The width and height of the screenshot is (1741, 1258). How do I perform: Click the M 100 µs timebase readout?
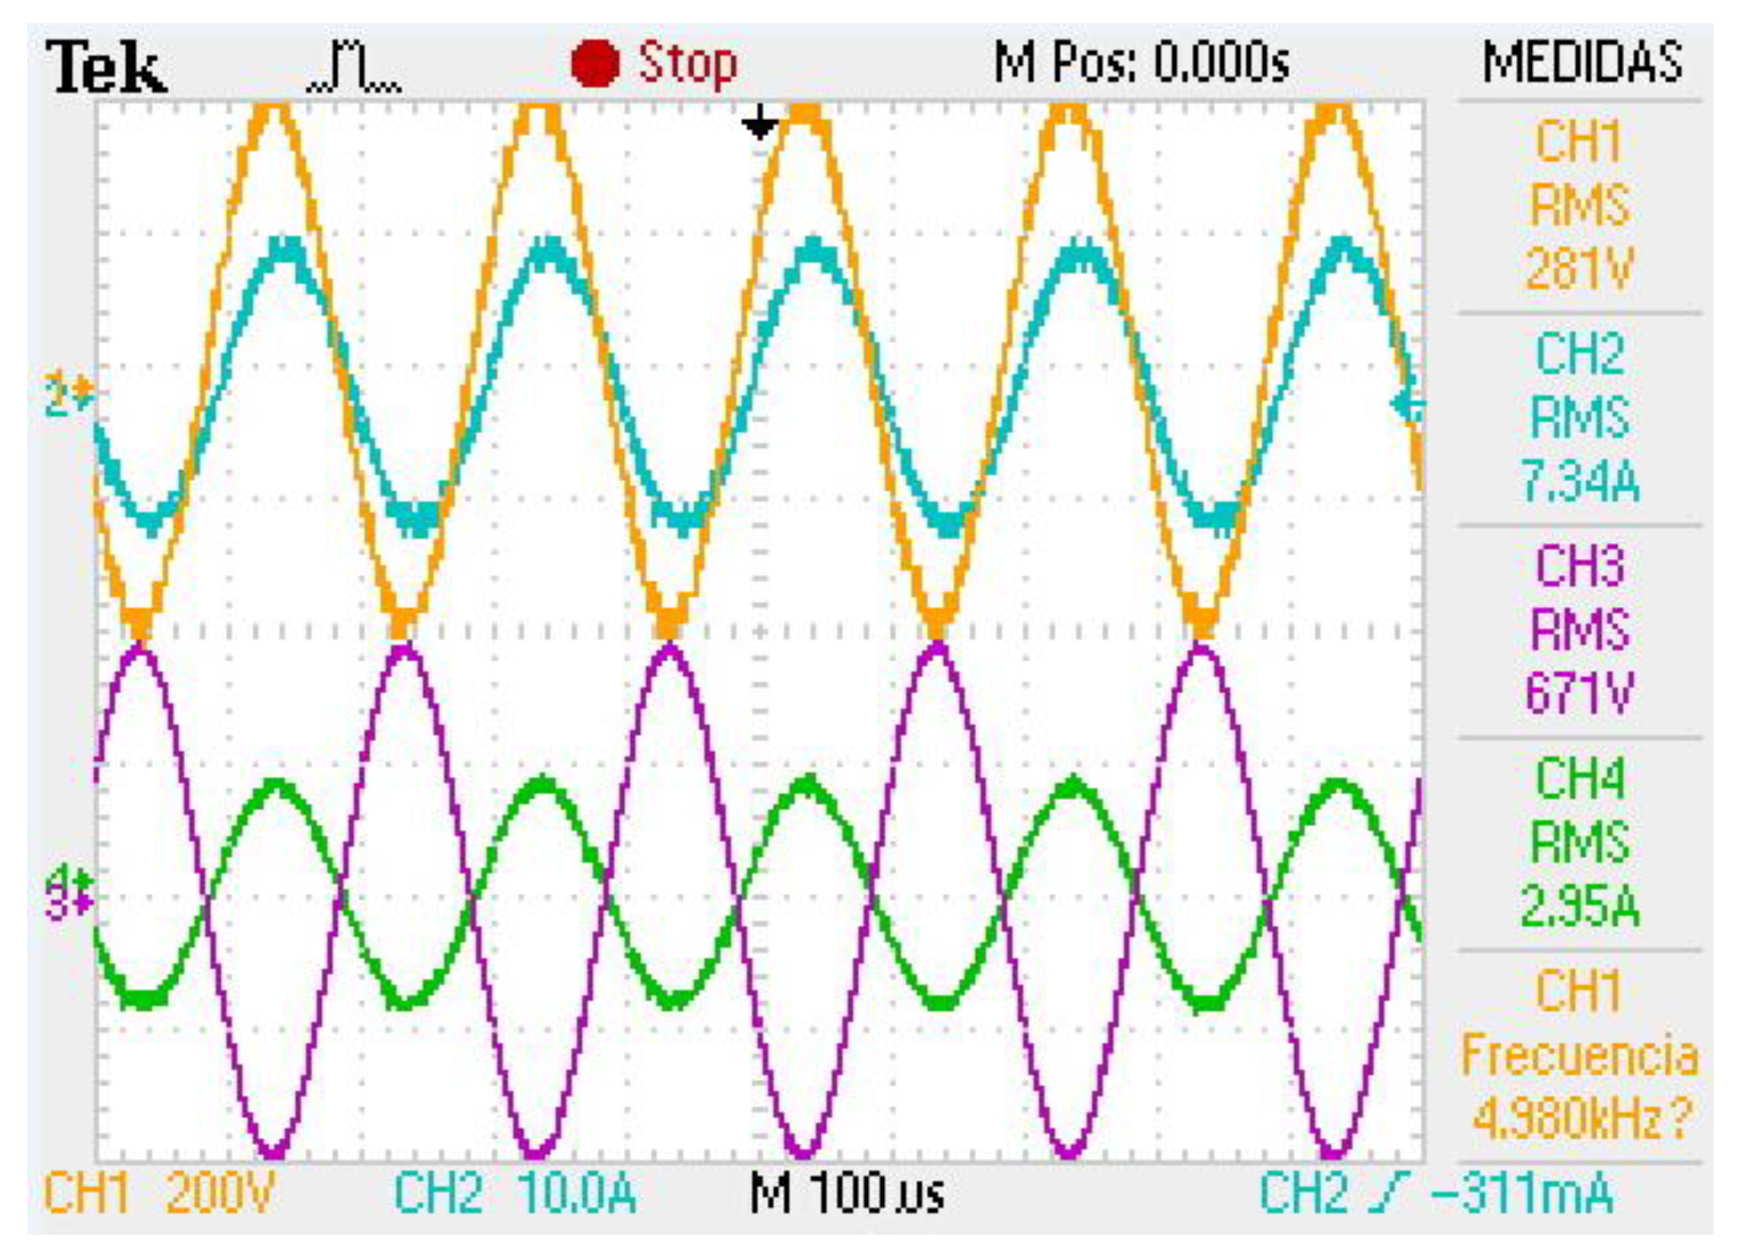(x=847, y=1192)
